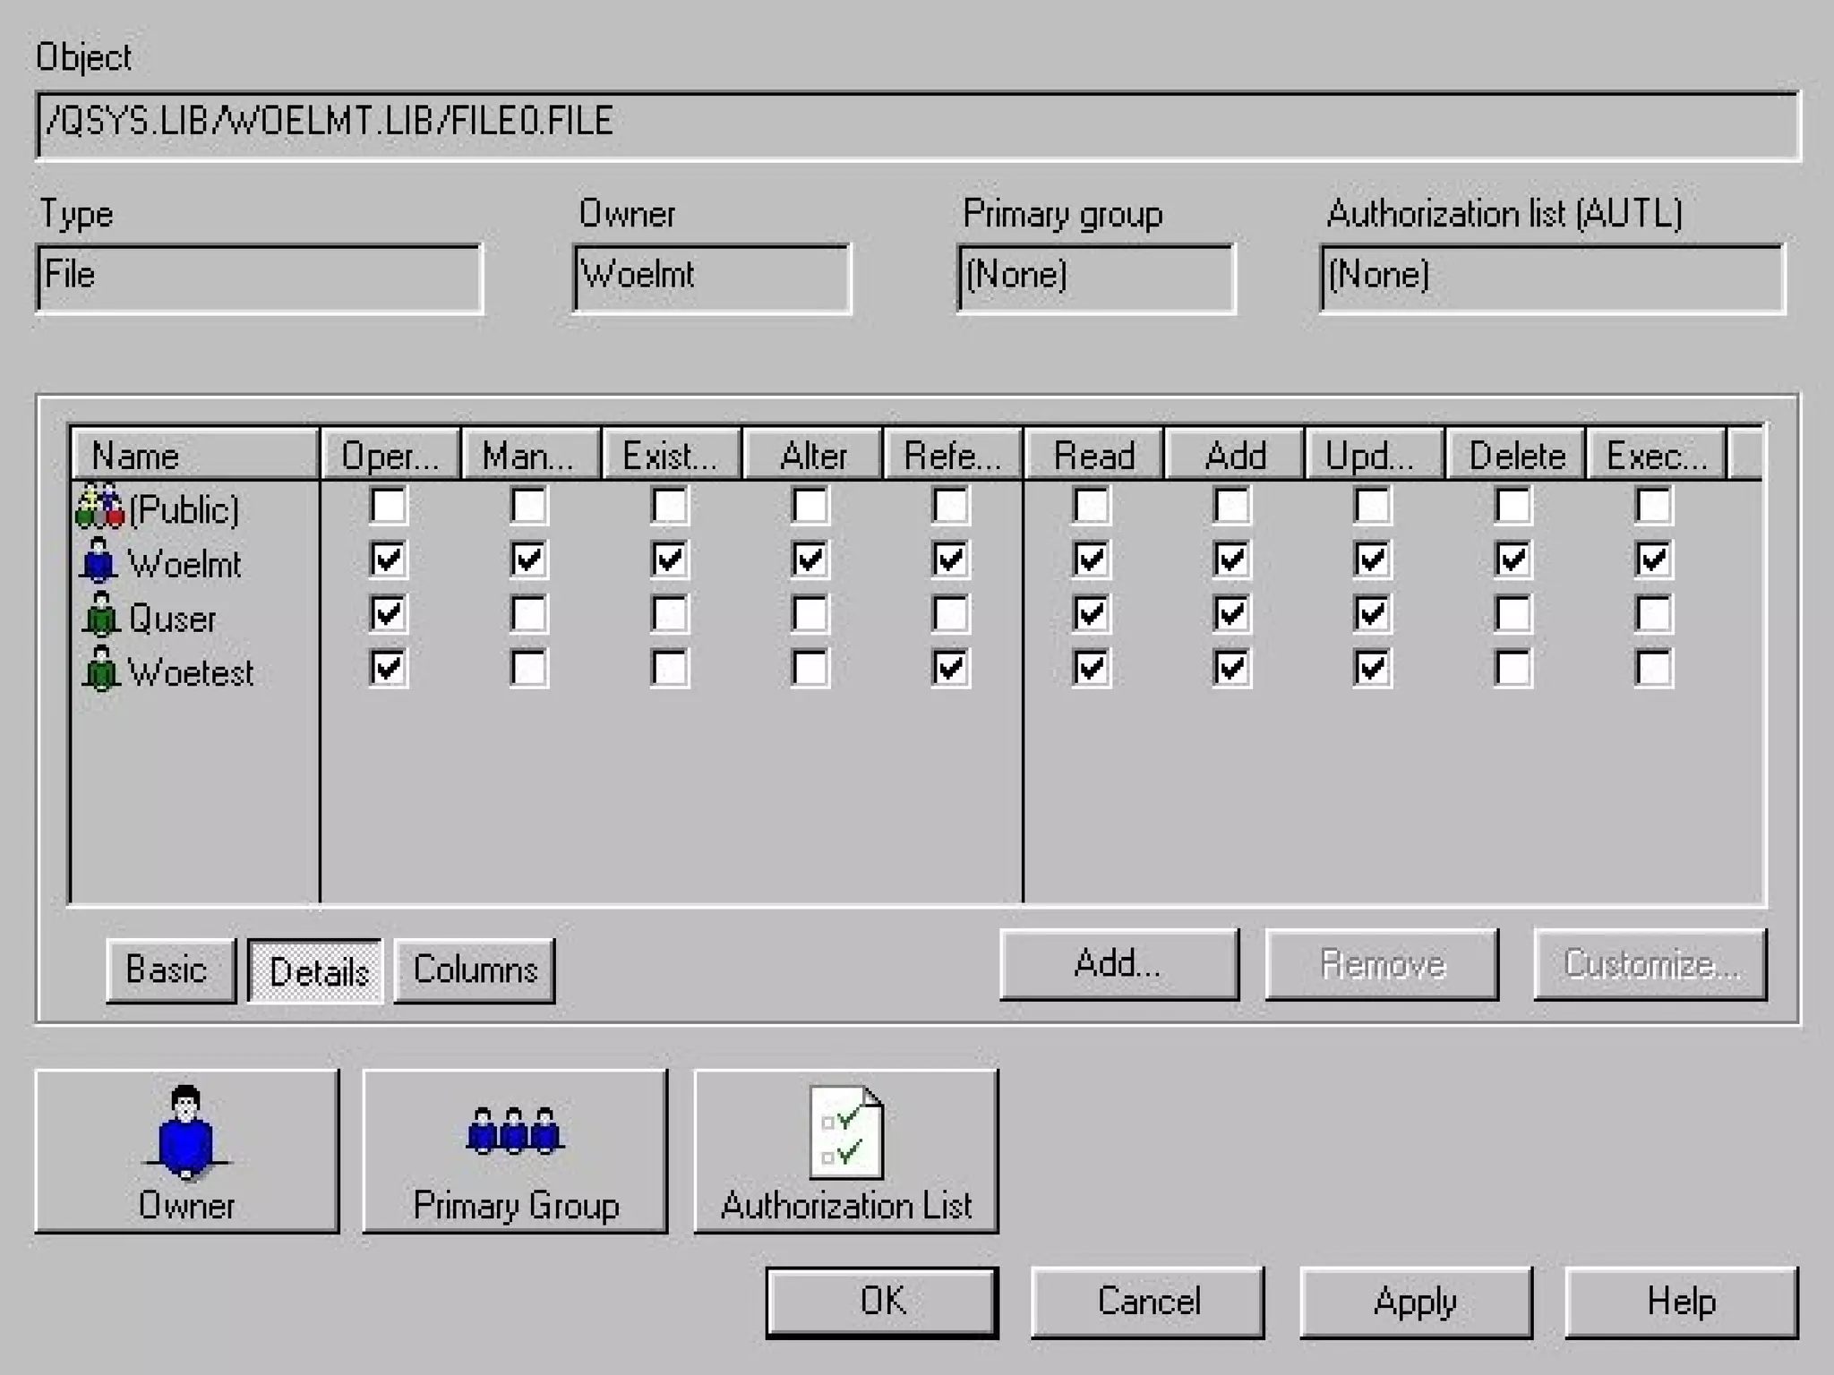The width and height of the screenshot is (1834, 1375).
Task: Click the Authorization List checklist icon
Action: [845, 1132]
